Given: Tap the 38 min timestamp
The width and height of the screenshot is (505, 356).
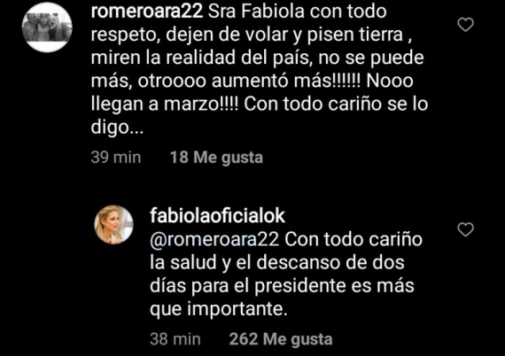Looking at the screenshot, I should tap(175, 339).
